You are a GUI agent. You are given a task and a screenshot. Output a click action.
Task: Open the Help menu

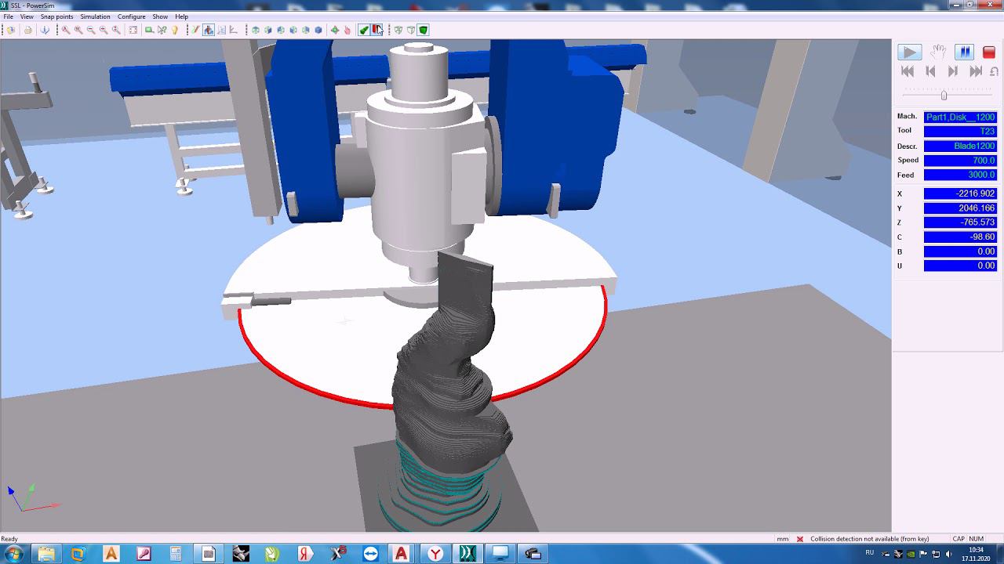tap(181, 16)
